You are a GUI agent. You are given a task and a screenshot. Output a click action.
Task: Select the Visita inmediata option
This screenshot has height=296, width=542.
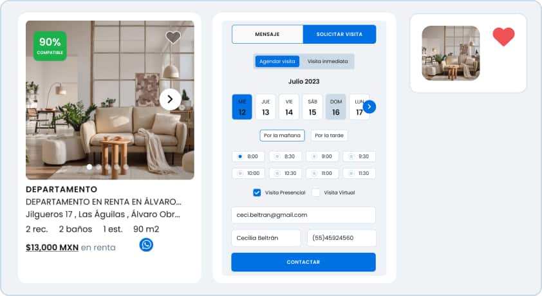(x=328, y=62)
